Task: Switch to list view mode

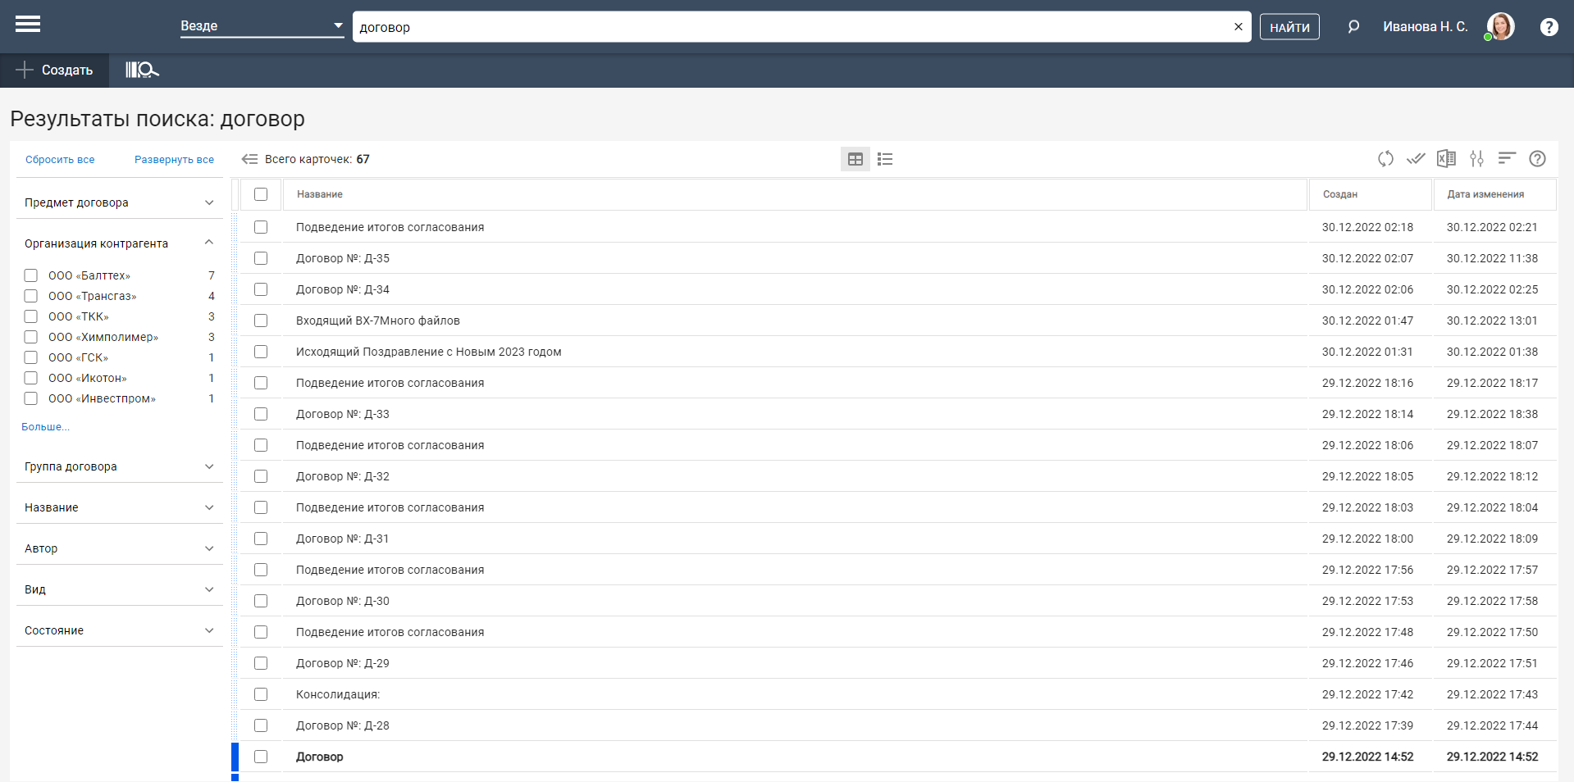Action: [x=885, y=159]
